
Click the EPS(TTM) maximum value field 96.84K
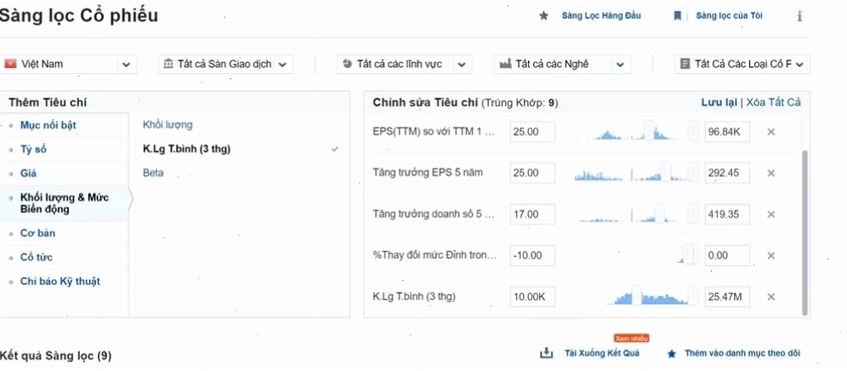pos(727,131)
